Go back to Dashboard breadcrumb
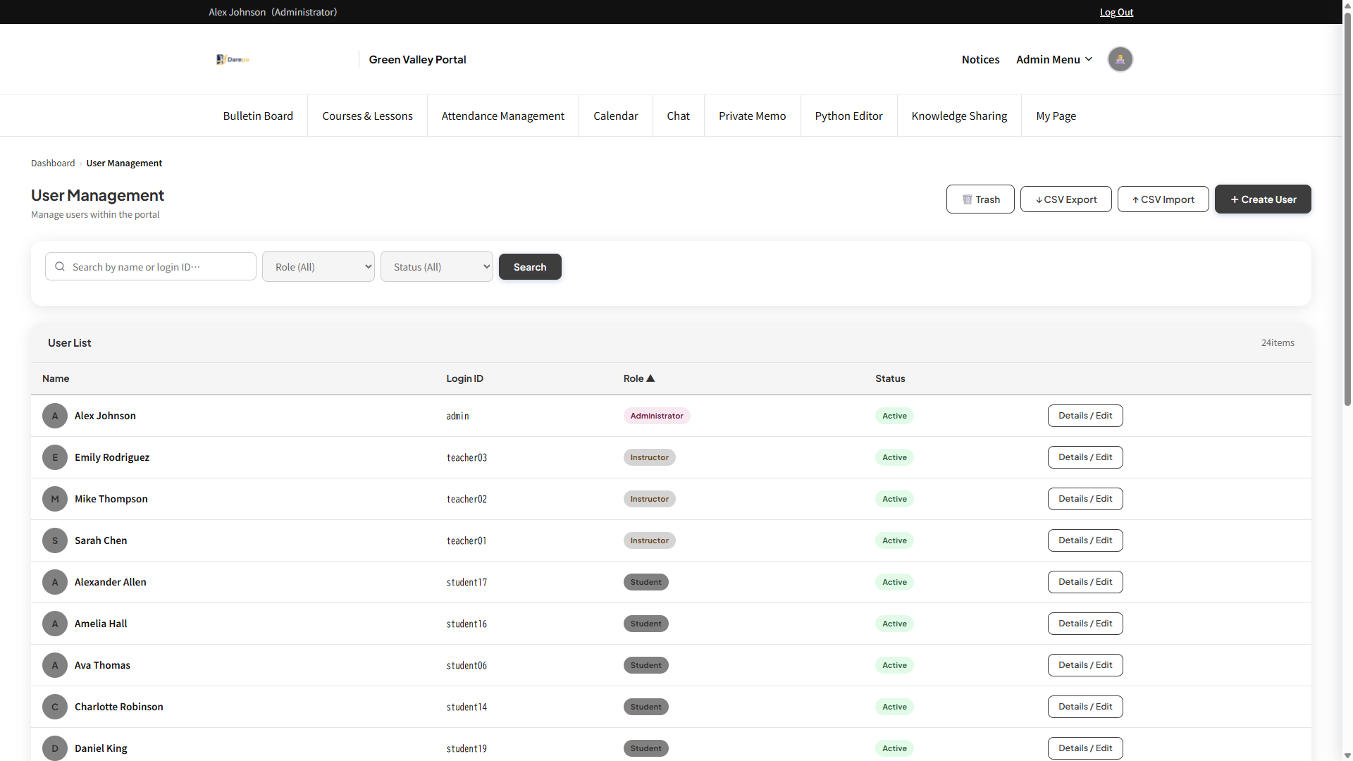 [x=53, y=163]
